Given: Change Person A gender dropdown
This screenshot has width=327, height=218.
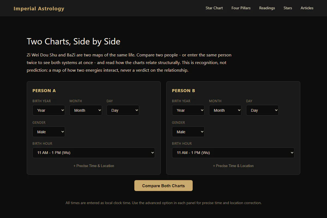Looking at the screenshot, I should click(49, 132).
